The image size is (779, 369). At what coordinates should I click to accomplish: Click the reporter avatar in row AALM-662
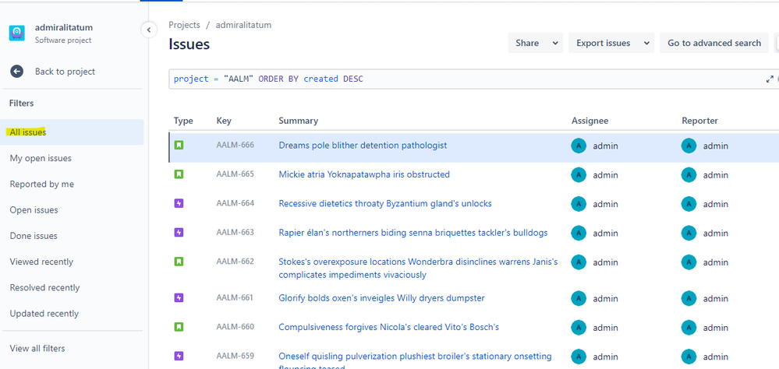[689, 262]
